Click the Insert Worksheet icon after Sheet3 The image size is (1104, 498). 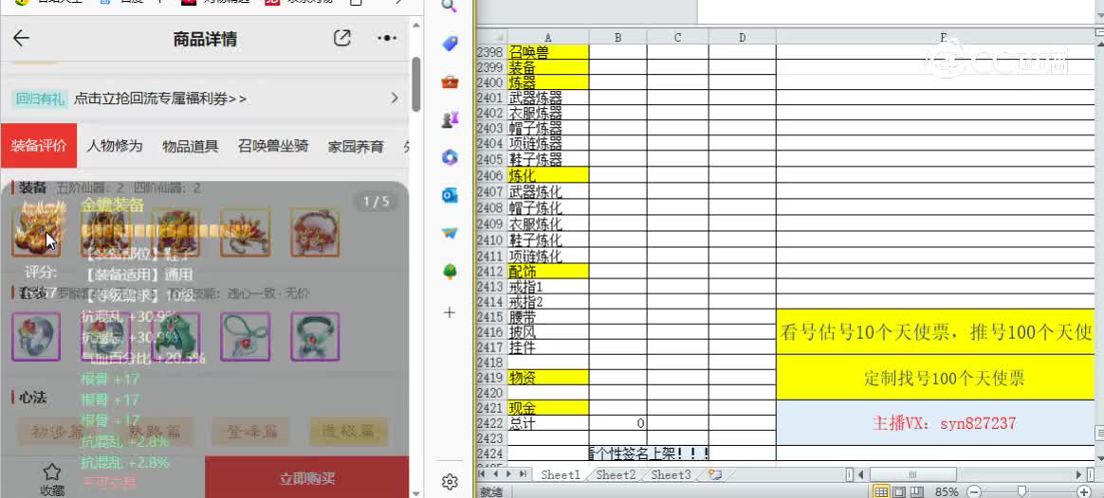pyautogui.click(x=714, y=475)
